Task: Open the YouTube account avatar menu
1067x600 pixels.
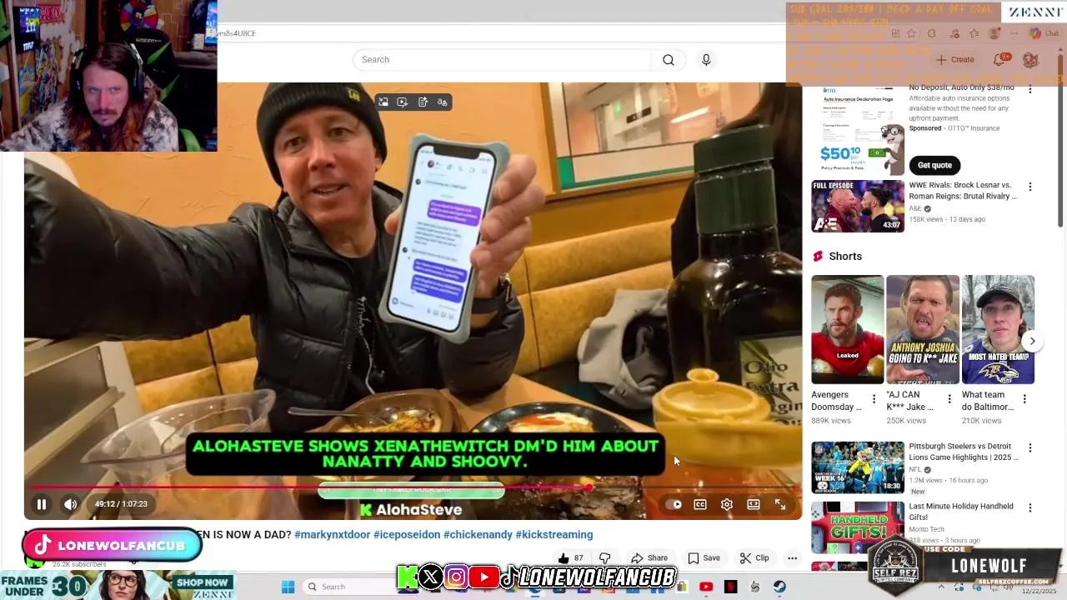Action: pyautogui.click(x=1031, y=60)
